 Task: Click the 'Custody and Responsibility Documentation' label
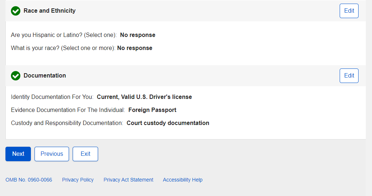coord(67,123)
